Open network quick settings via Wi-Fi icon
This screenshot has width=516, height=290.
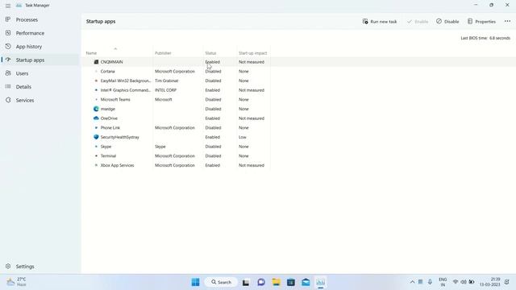pos(456,282)
